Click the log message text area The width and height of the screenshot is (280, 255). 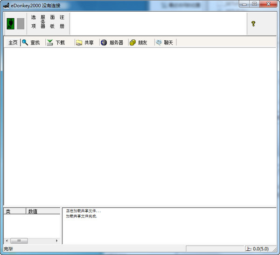[x=168, y=227]
